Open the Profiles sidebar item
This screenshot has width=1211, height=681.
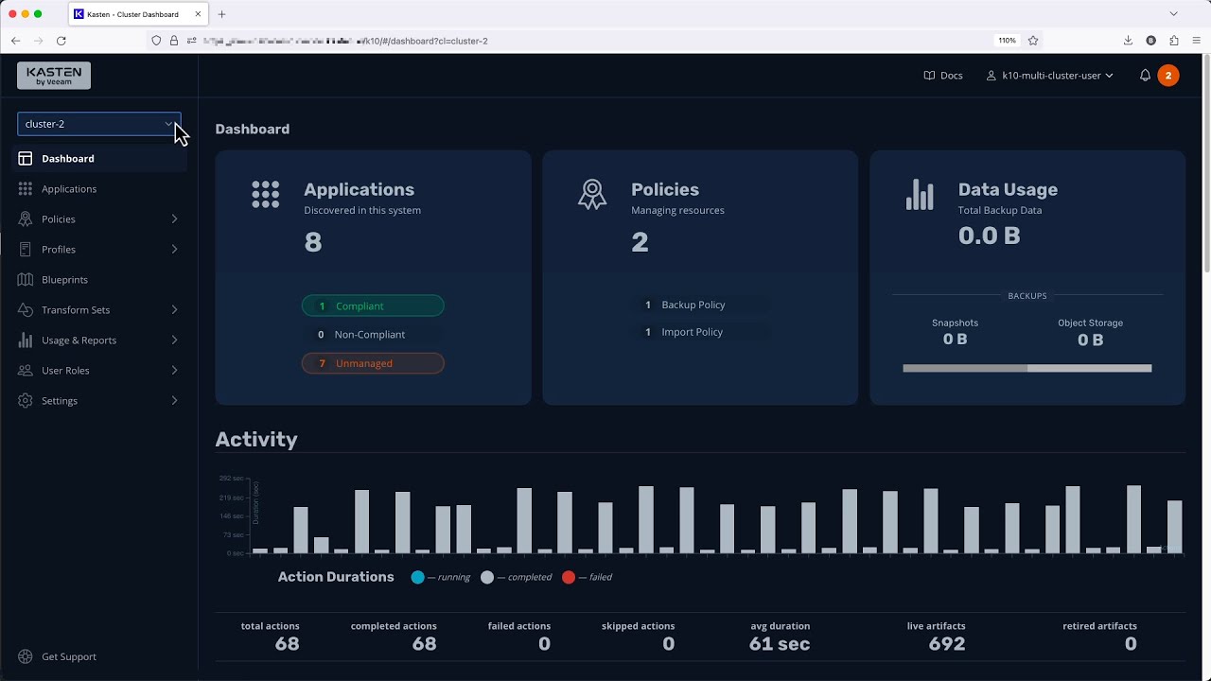pos(98,250)
